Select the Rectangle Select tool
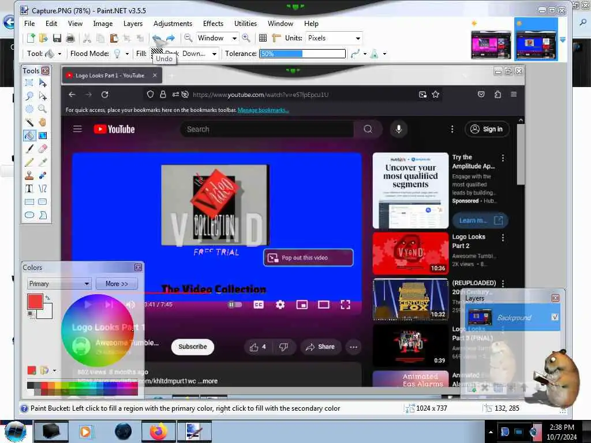Screen dimensions: 591x443 (x=29, y=82)
